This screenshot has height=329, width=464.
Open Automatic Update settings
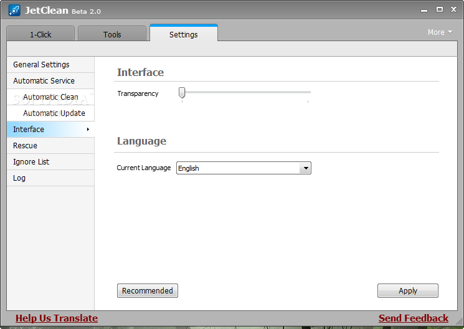coord(50,113)
